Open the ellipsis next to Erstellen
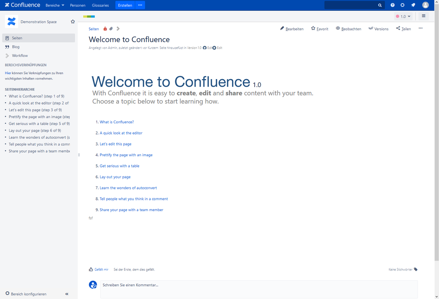 click(140, 5)
